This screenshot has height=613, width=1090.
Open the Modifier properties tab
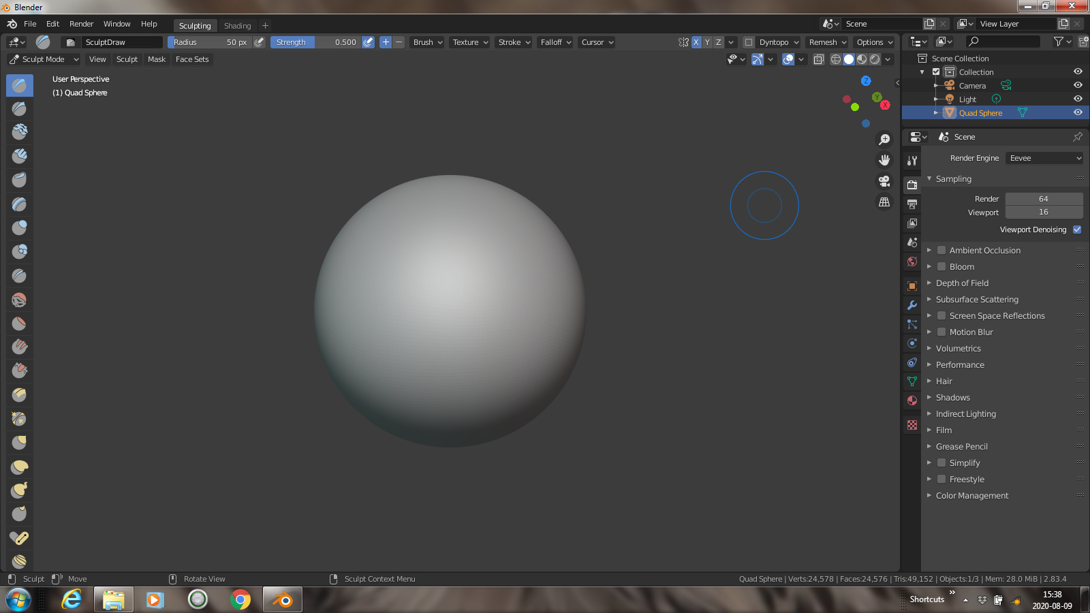click(x=912, y=304)
